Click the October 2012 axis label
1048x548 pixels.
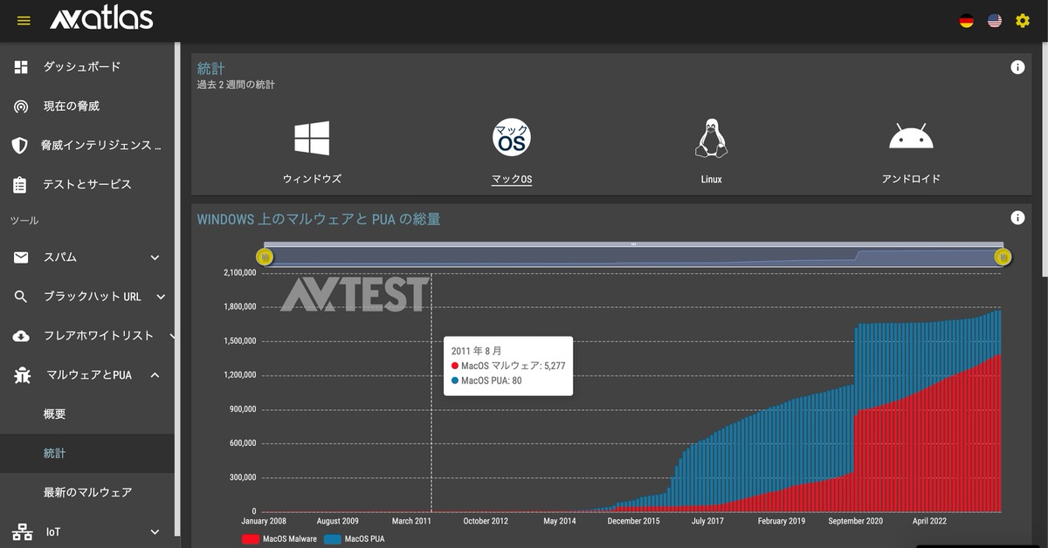click(x=486, y=522)
